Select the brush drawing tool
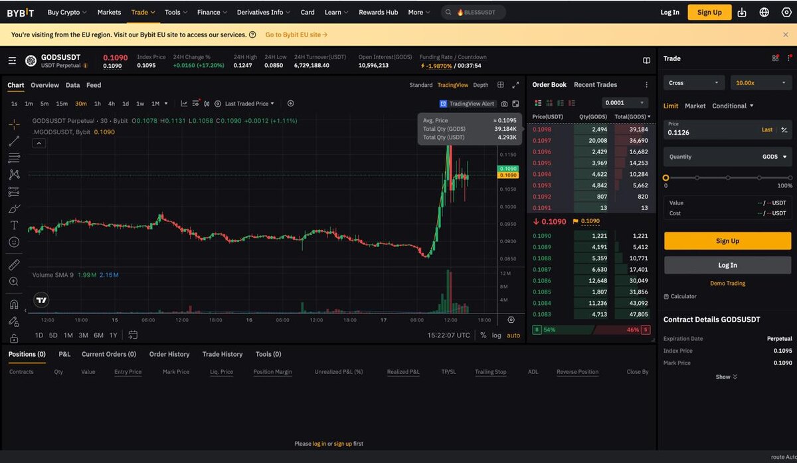 (14, 209)
